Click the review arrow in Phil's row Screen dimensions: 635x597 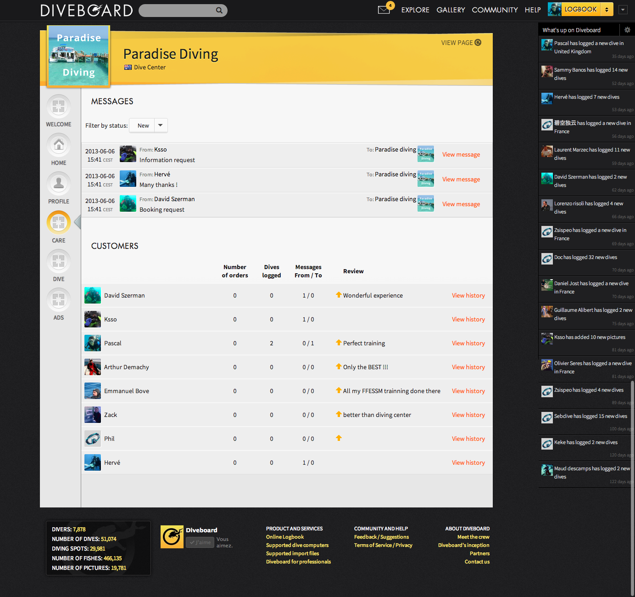point(339,438)
